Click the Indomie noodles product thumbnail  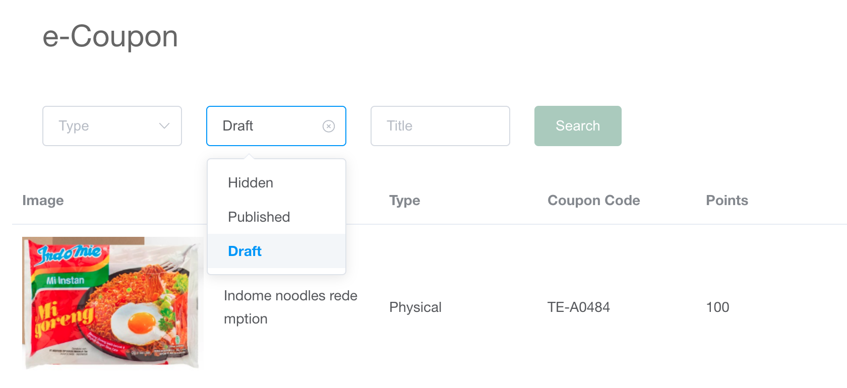112,302
